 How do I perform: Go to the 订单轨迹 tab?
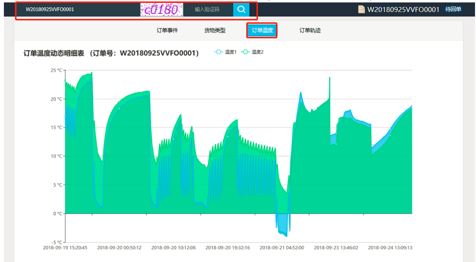point(310,30)
